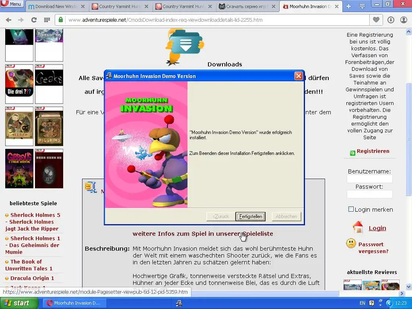Close the Download New Windows tab
Screen dimensions: 412x309
83,6
